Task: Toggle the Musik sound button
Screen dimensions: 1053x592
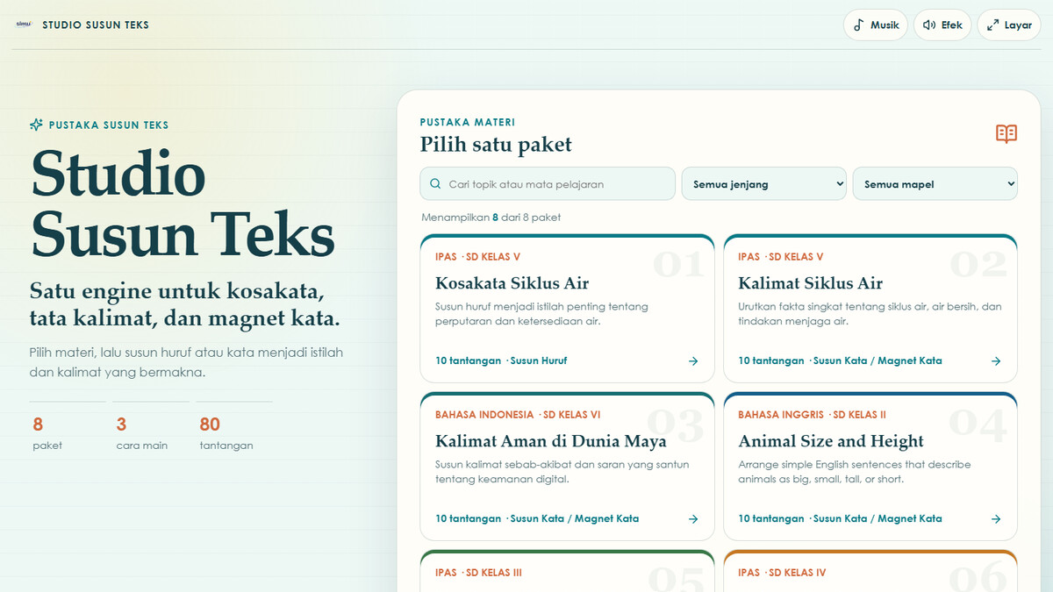Action: [x=876, y=25]
